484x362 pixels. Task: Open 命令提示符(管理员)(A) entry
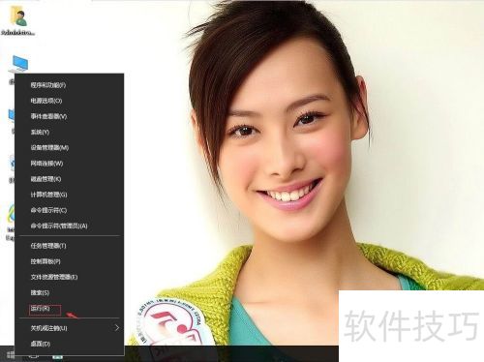point(59,226)
